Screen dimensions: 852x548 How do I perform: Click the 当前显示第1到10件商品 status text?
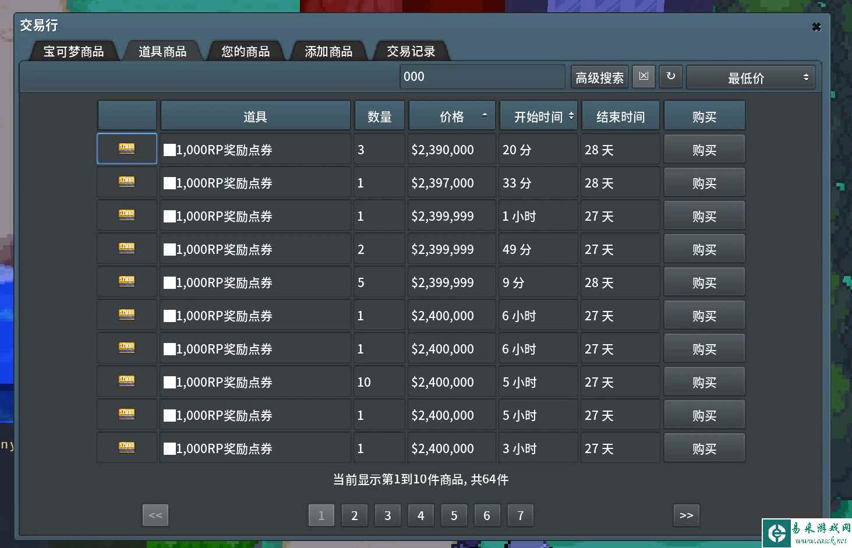click(x=420, y=479)
